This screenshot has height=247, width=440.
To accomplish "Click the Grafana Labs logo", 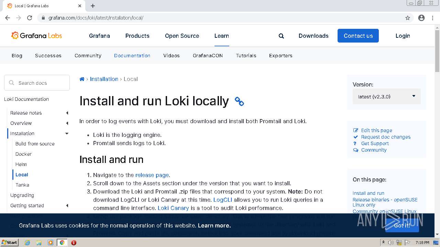I will pyautogui.click(x=36, y=36).
